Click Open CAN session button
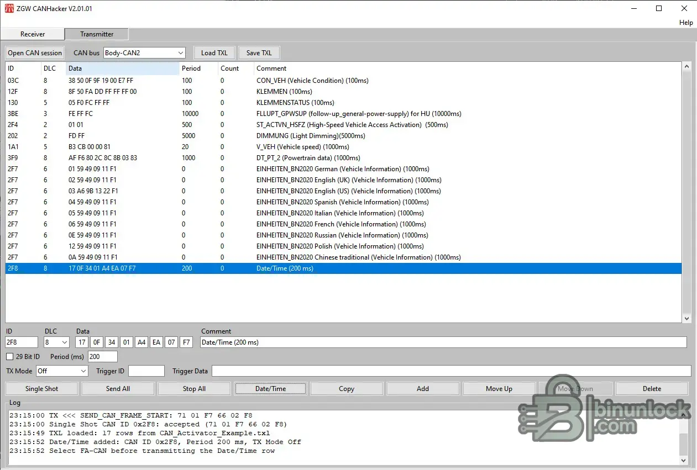This screenshot has width=697, height=470. [x=35, y=53]
